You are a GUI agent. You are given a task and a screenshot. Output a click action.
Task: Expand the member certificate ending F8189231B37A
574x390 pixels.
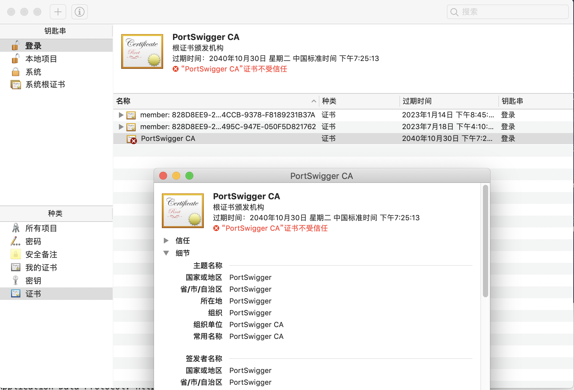tap(121, 115)
